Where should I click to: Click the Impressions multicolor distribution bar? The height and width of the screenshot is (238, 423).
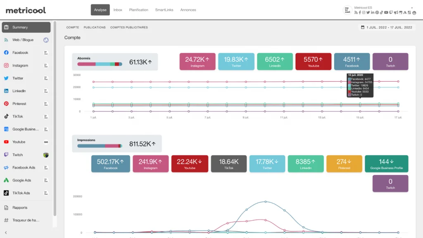[100, 146]
